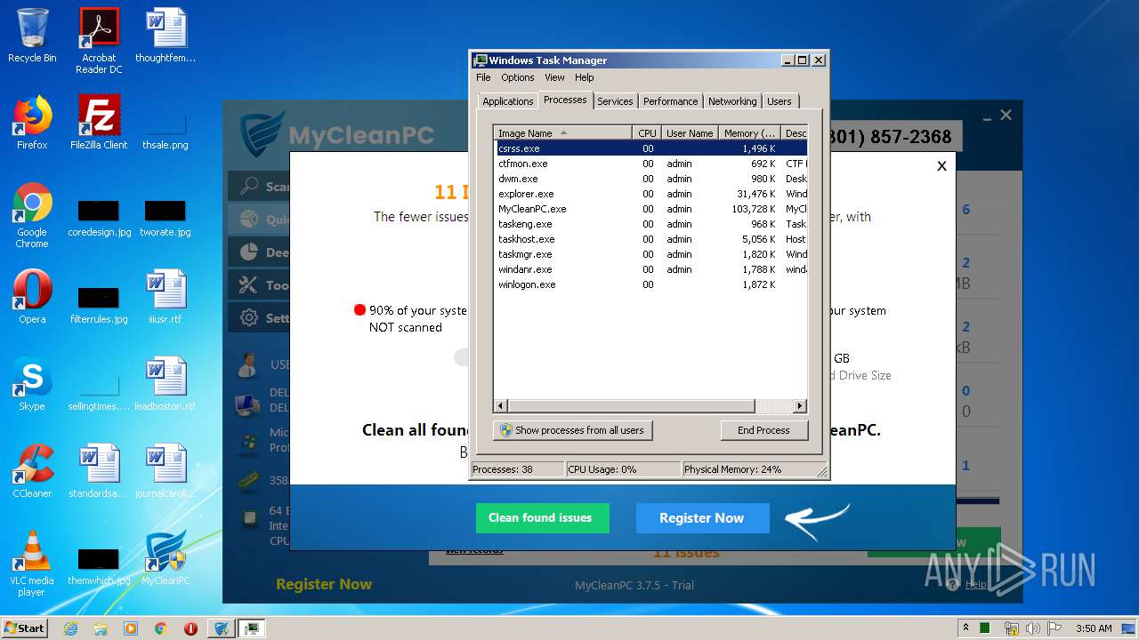The height and width of the screenshot is (640, 1139).
Task: Open the Recycle Bin desktop icon
Action: pyautogui.click(x=32, y=36)
